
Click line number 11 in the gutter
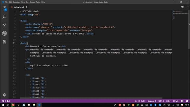[14, 43]
